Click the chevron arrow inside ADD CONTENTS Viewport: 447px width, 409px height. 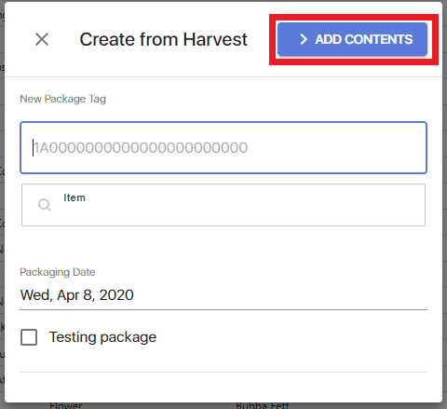coord(304,39)
